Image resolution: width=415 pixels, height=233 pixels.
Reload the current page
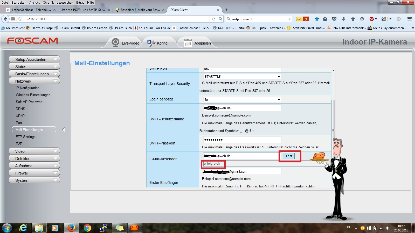[214, 19]
